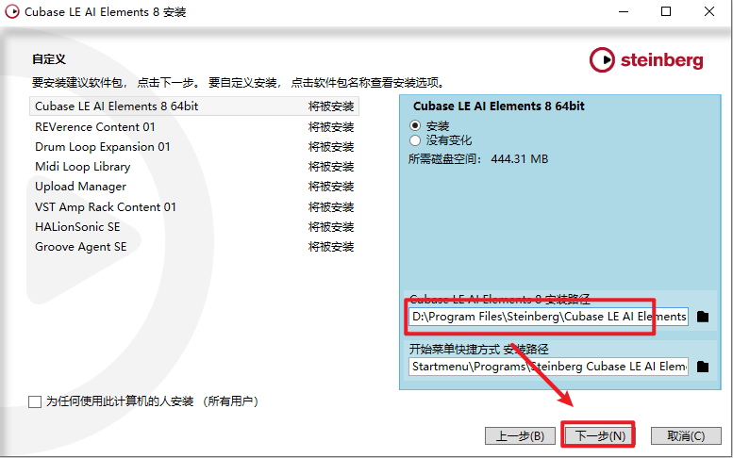Click the Steinberg logo
Viewport: 733px width, 458px height.
tap(646, 60)
